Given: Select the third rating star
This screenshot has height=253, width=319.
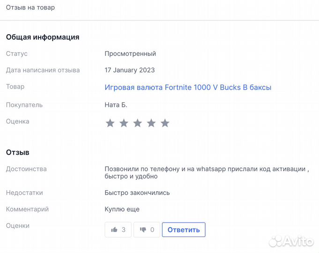Looking at the screenshot, I should [137, 123].
